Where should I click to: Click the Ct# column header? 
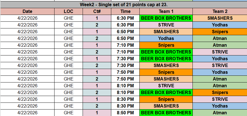click(97, 12)
